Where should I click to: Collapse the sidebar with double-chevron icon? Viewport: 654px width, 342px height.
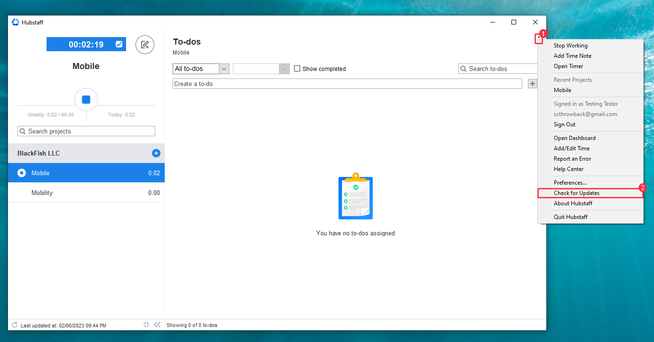tap(157, 325)
